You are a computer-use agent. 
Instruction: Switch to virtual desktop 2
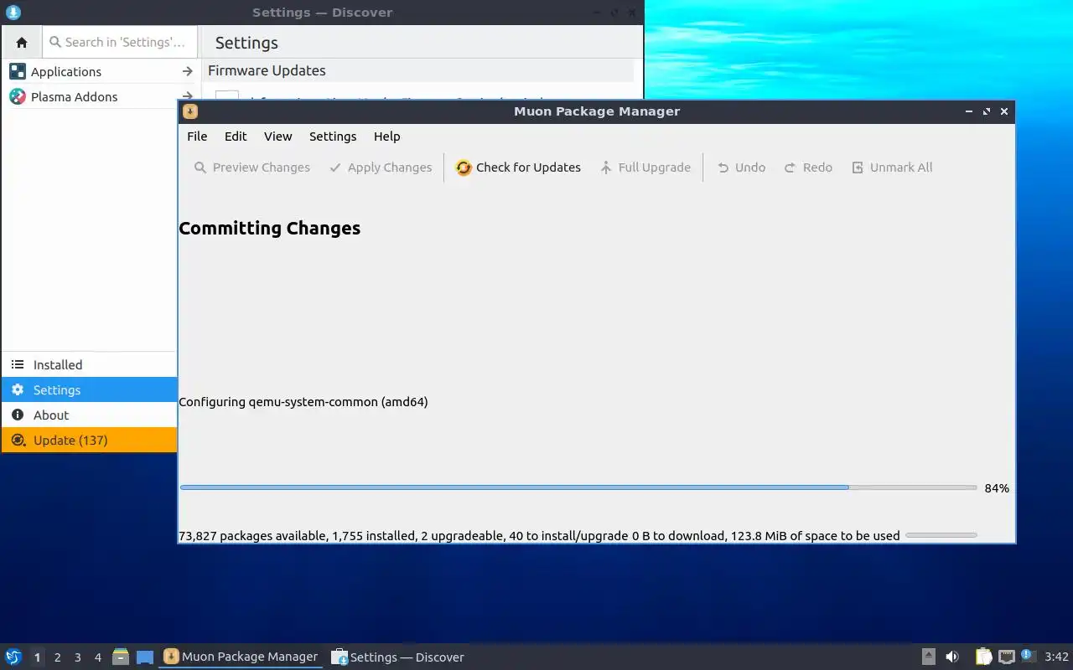click(x=57, y=657)
